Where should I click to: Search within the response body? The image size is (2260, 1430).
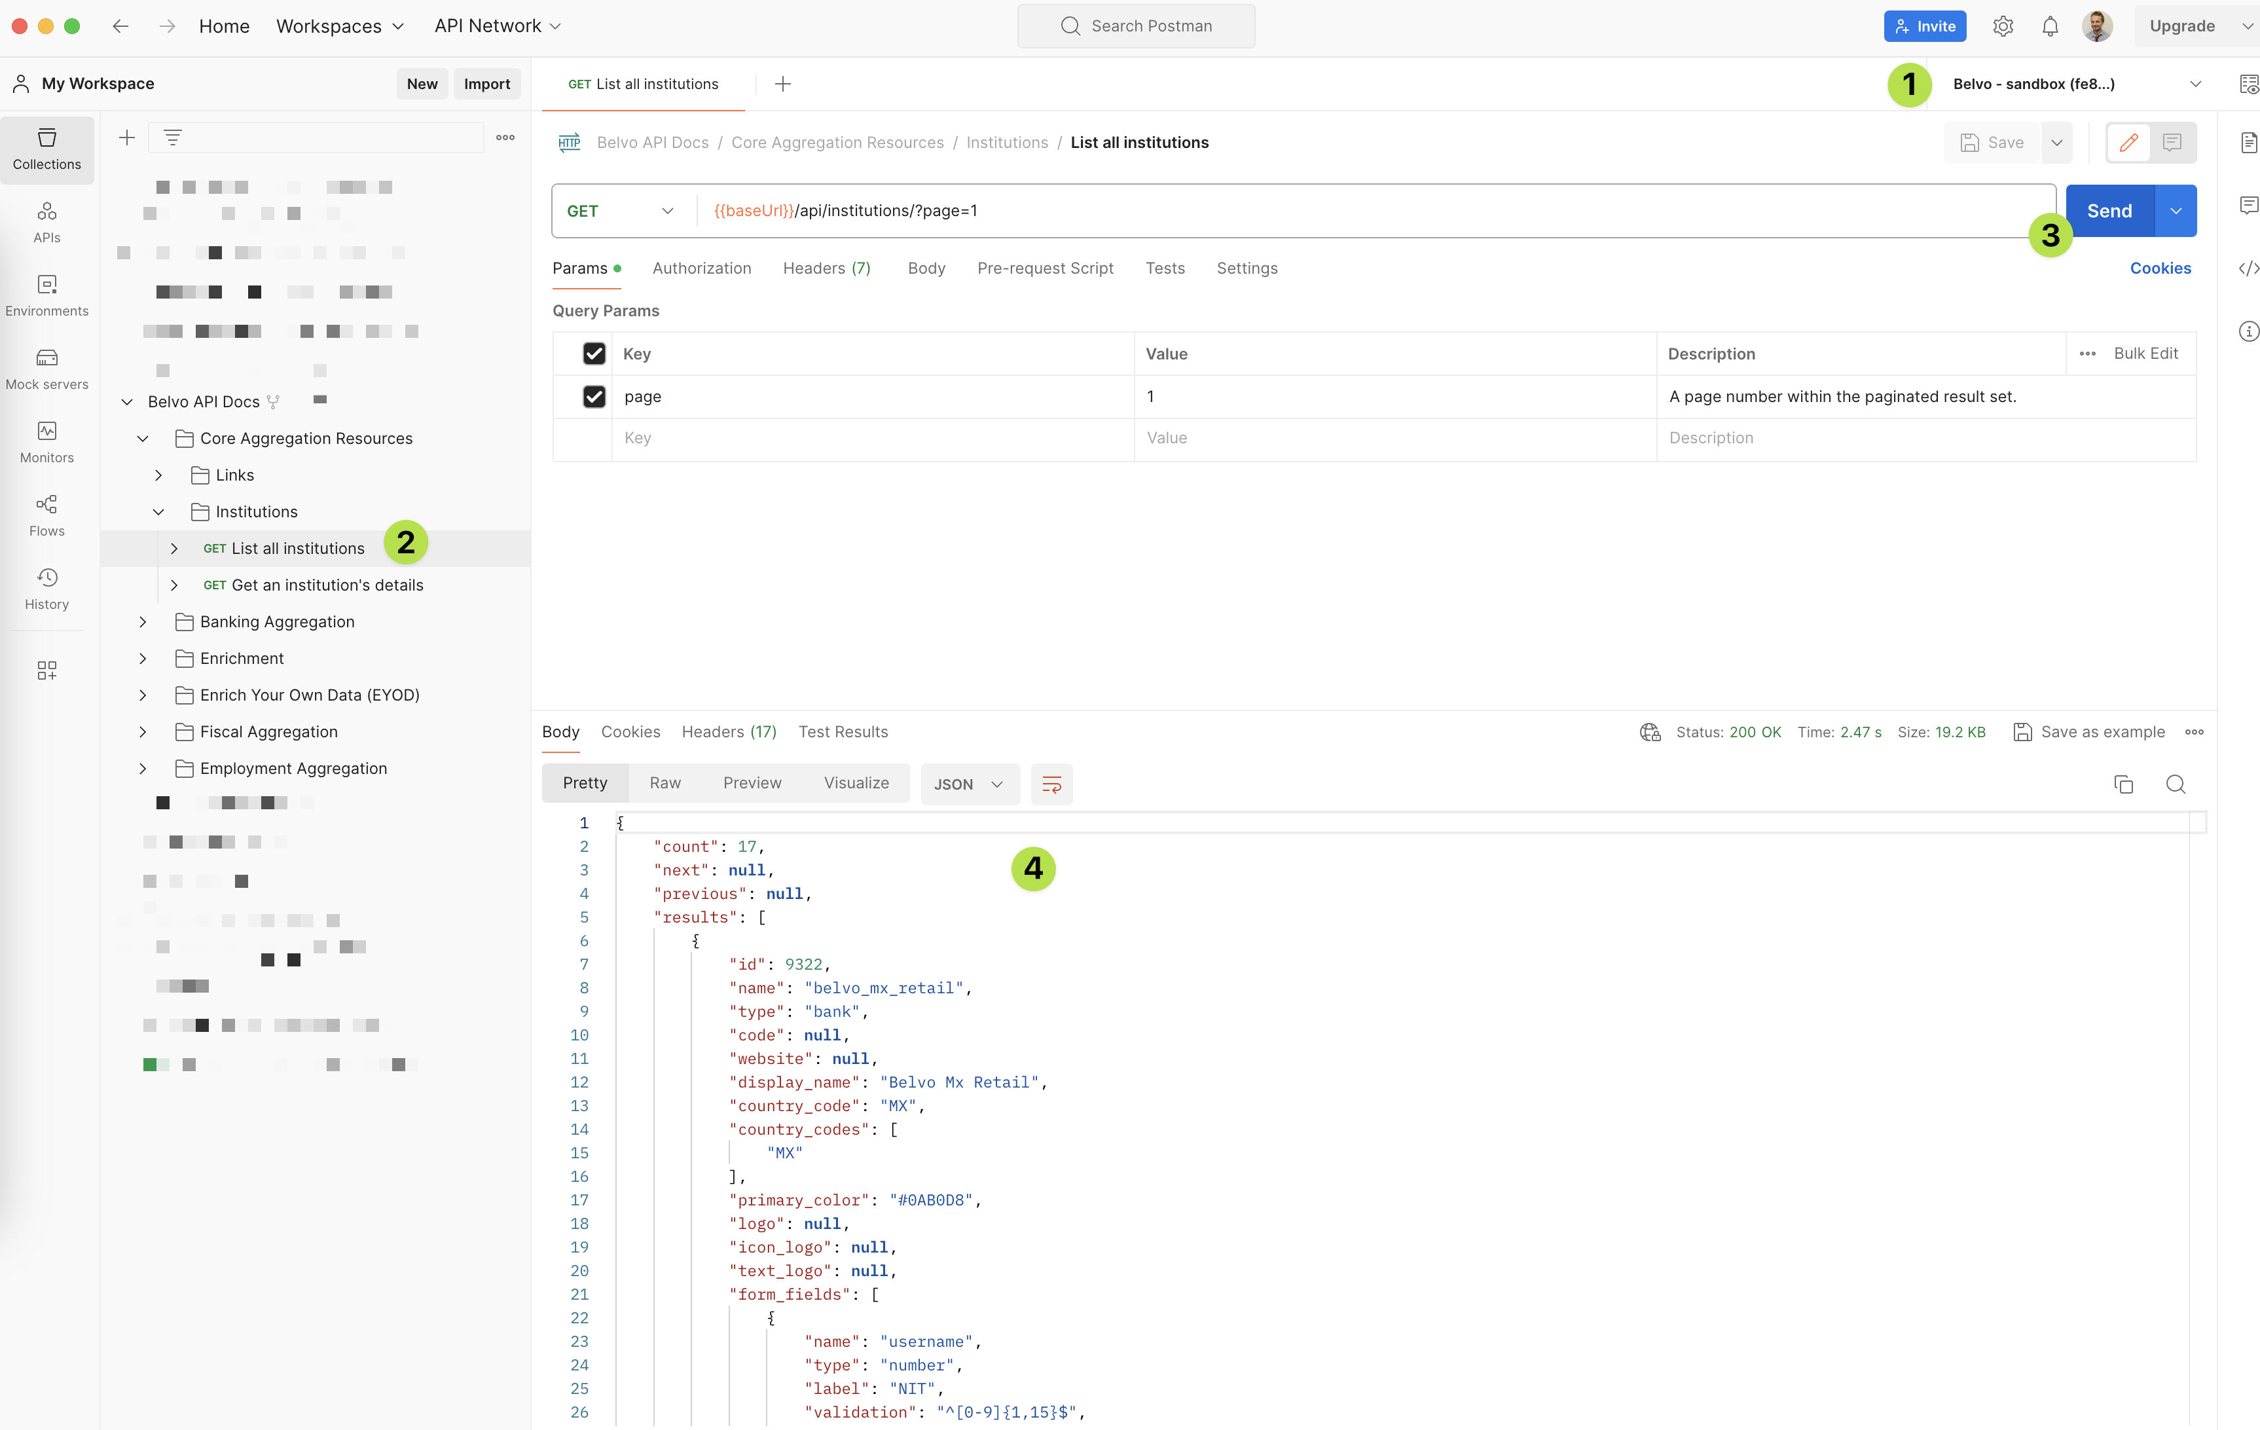[x=2176, y=784]
